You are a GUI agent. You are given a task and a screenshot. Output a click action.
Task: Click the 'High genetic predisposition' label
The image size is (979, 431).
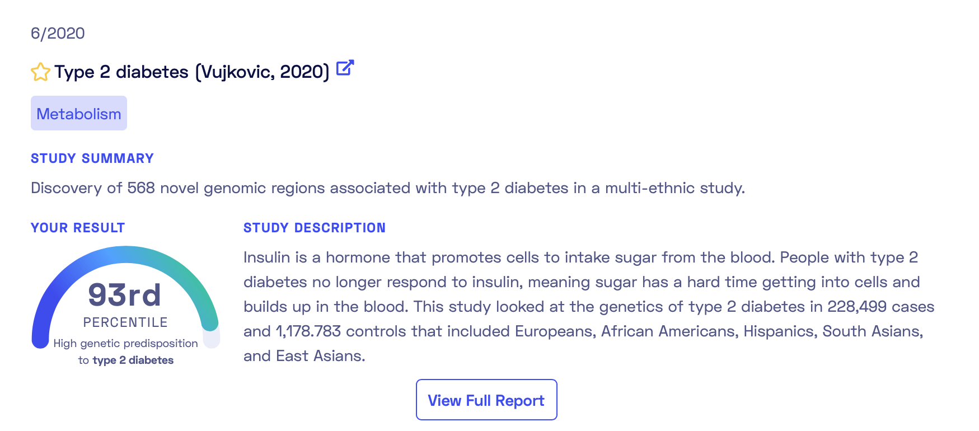tap(125, 343)
